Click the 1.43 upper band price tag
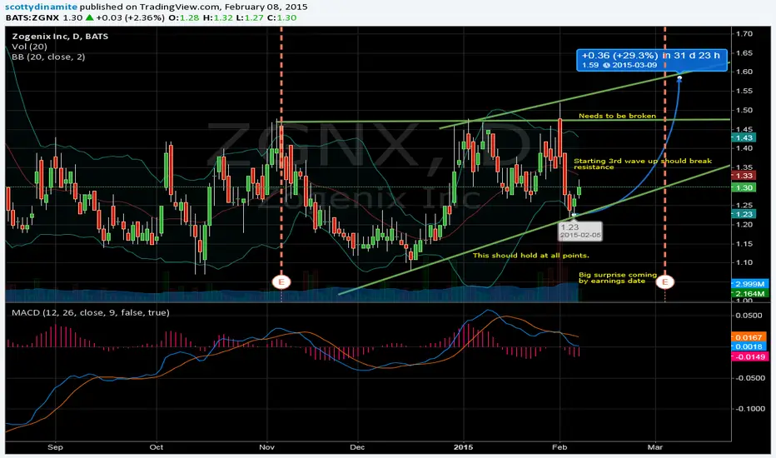Viewport: 776px width, 458px height. coord(744,137)
